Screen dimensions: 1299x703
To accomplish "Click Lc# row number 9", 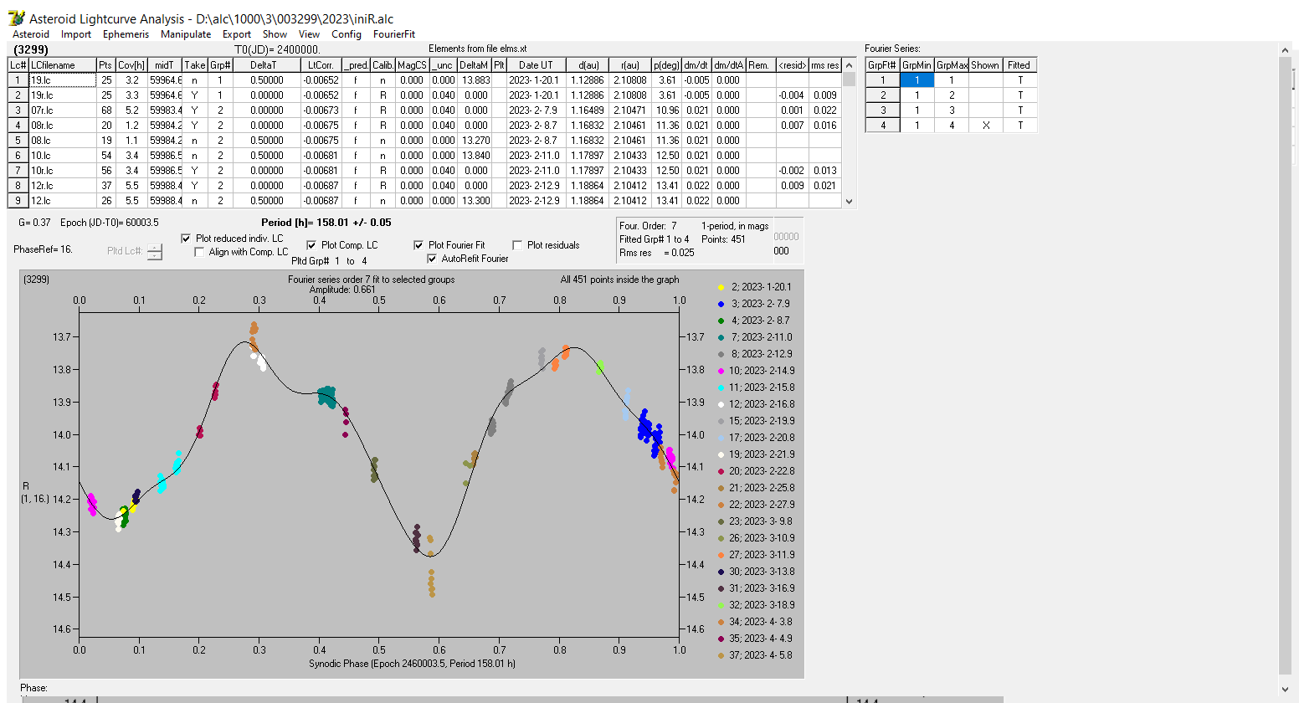I will pyautogui.click(x=18, y=201).
